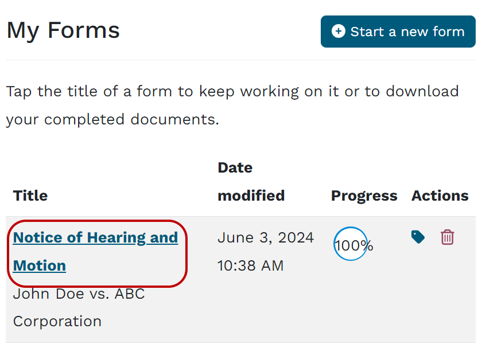Click the My Forms page heading
Image resolution: width=482 pixels, height=348 pixels.
[x=63, y=30]
